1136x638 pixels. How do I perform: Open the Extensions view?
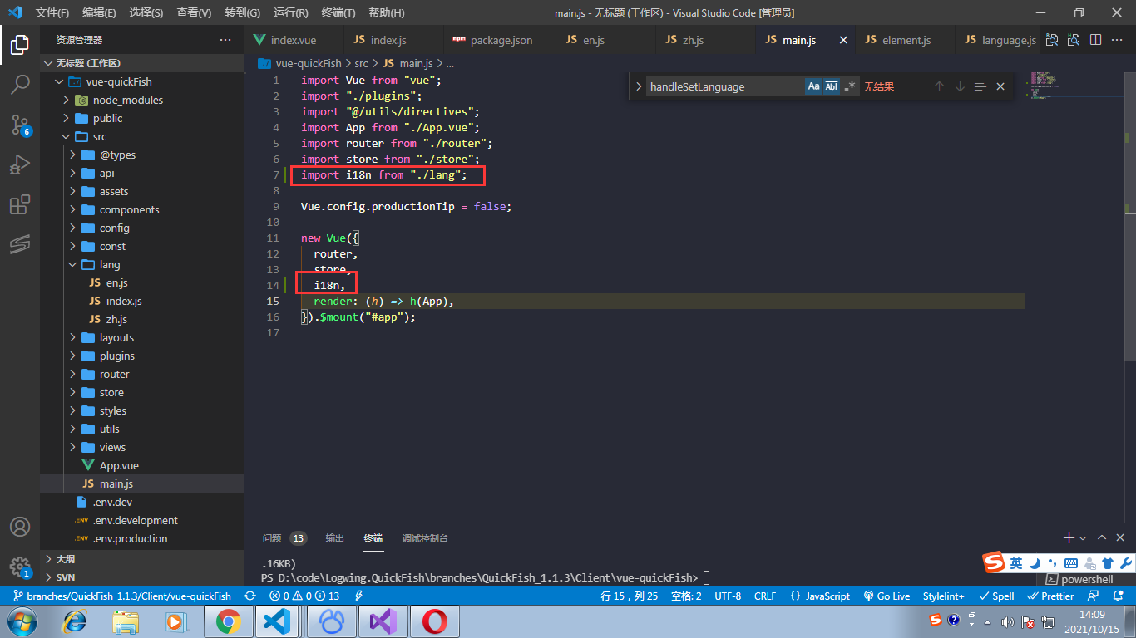20,204
